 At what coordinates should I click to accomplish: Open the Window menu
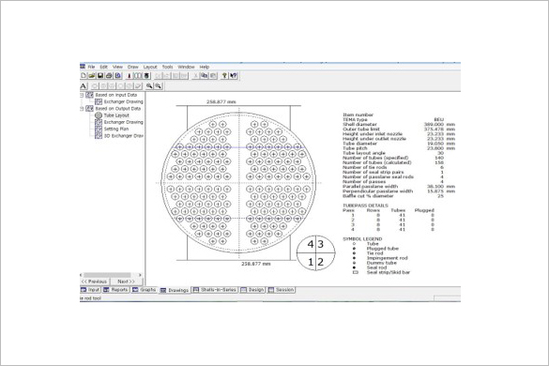pyautogui.click(x=186, y=67)
